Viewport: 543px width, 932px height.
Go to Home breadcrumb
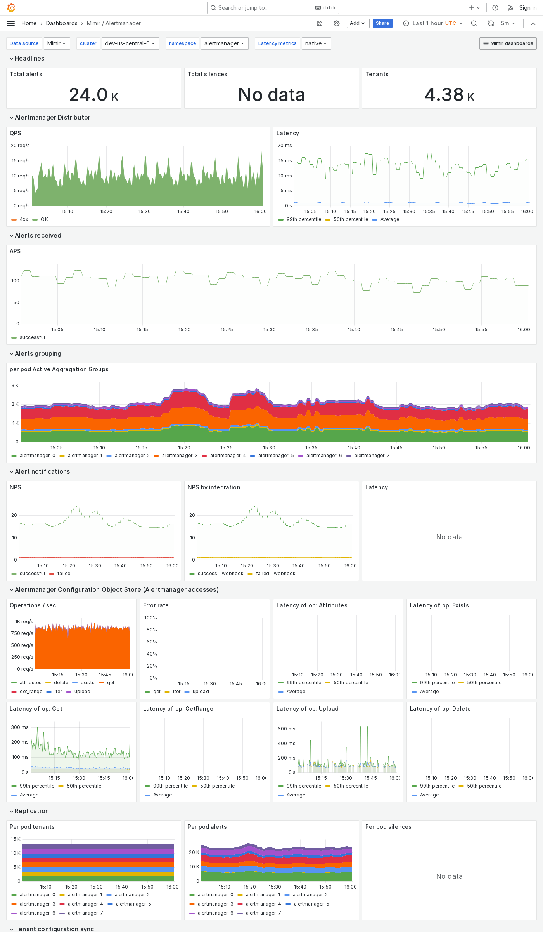pos(29,23)
